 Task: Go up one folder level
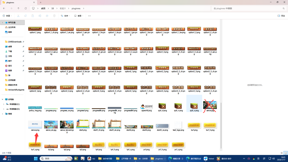tap(19, 8)
